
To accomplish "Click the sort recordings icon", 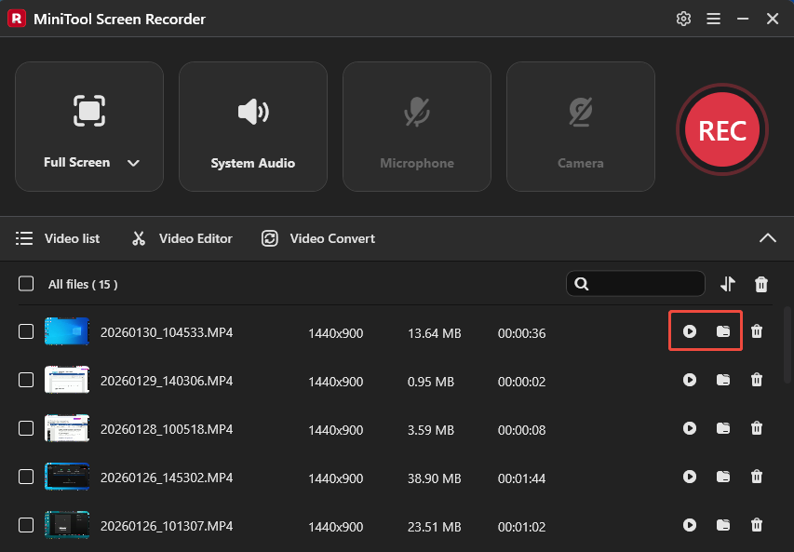I will [x=727, y=283].
